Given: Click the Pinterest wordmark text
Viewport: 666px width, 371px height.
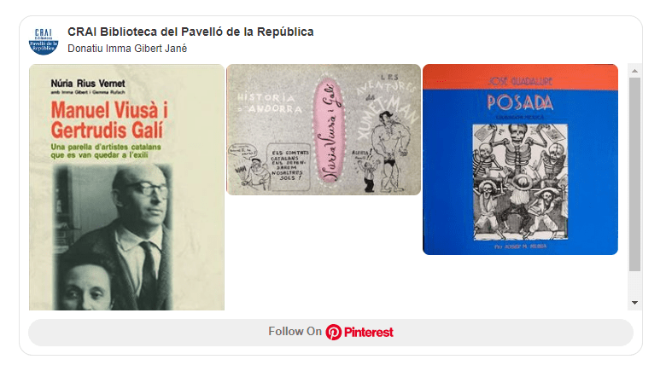Looking at the screenshot, I should 368,332.
